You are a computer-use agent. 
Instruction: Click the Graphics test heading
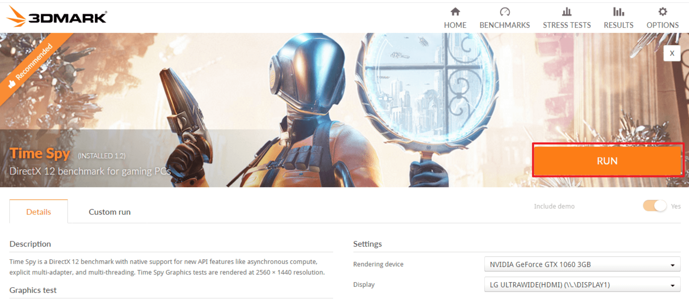[x=33, y=290]
